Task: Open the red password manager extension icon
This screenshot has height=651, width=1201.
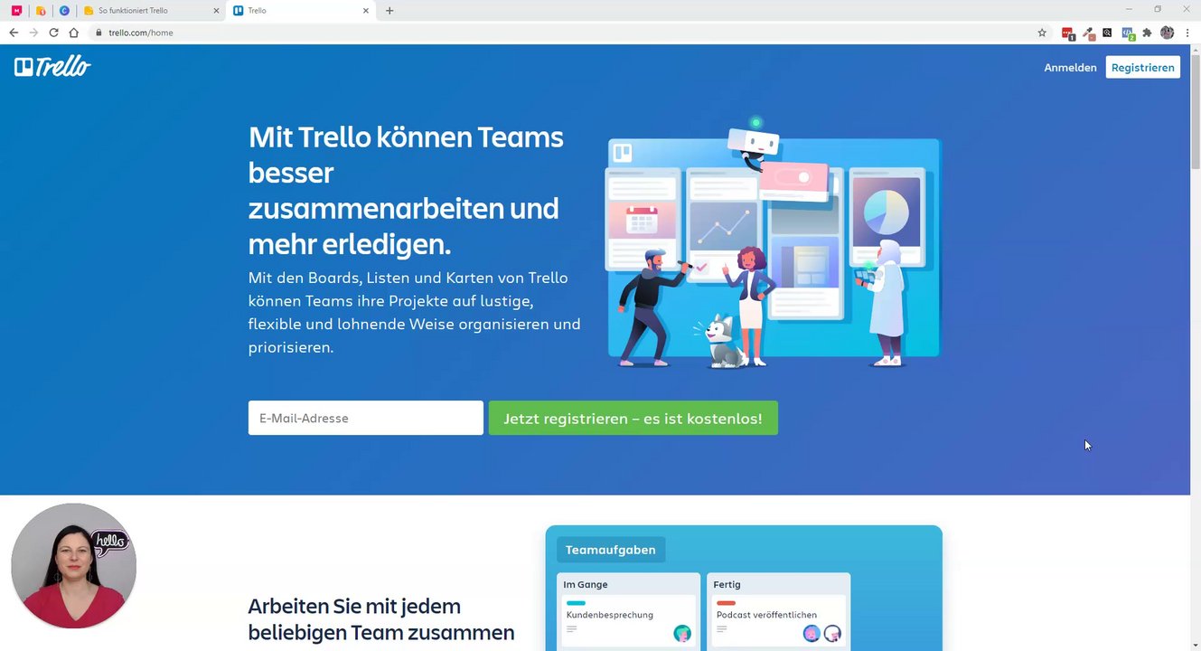Action: pos(1067,33)
